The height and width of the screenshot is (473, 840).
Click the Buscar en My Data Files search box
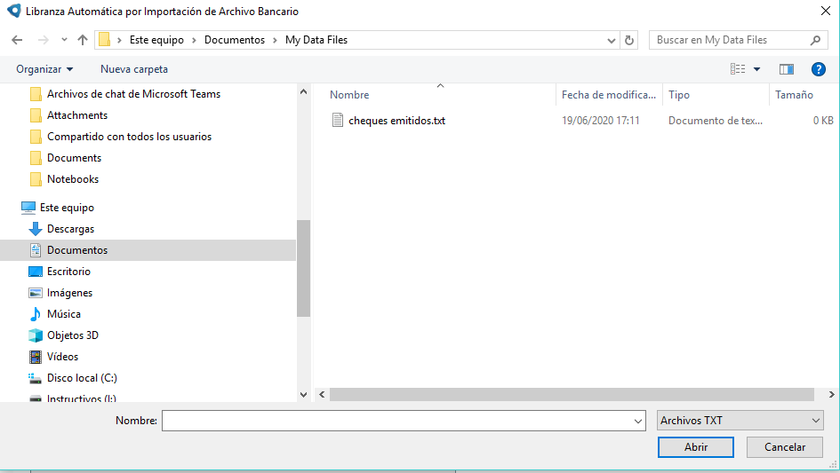point(729,40)
